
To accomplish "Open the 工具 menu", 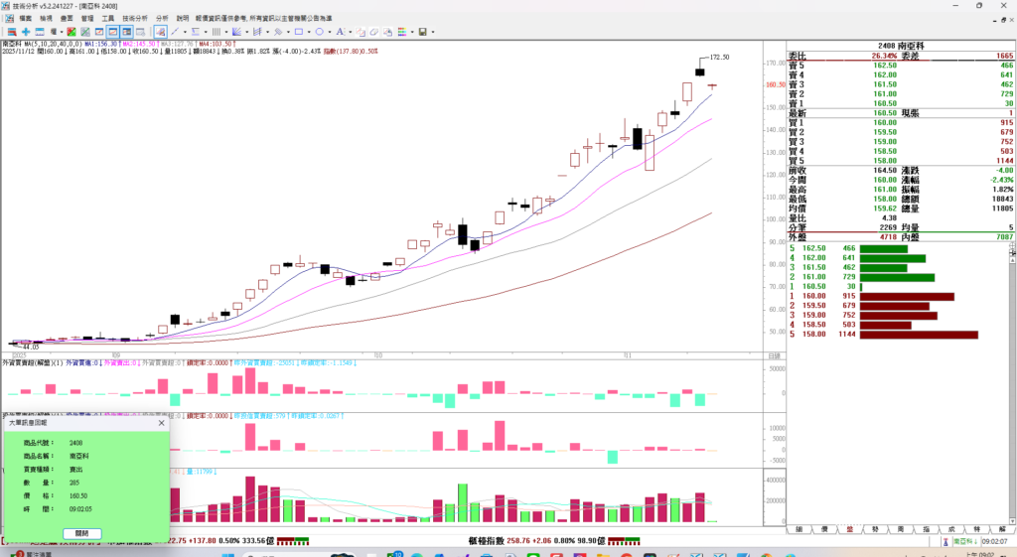I will coord(107,18).
